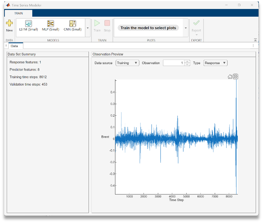
Task: Click 'Training time steps: 8612' text
Action: pos(28,77)
